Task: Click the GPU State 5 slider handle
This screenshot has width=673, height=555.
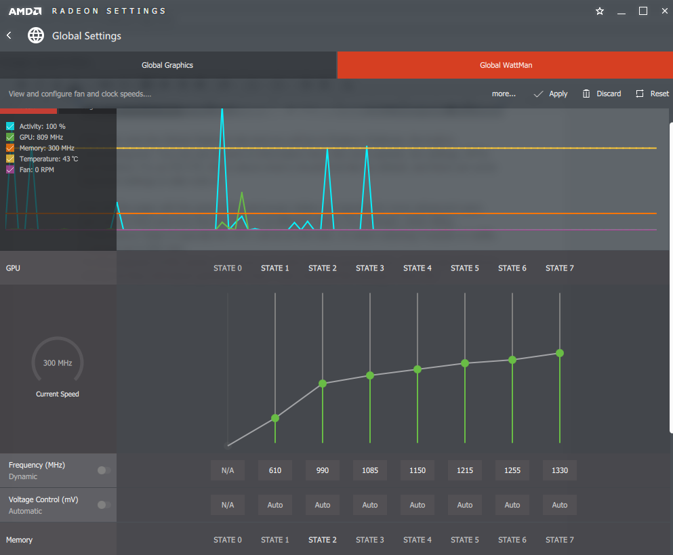Action: tap(465, 363)
